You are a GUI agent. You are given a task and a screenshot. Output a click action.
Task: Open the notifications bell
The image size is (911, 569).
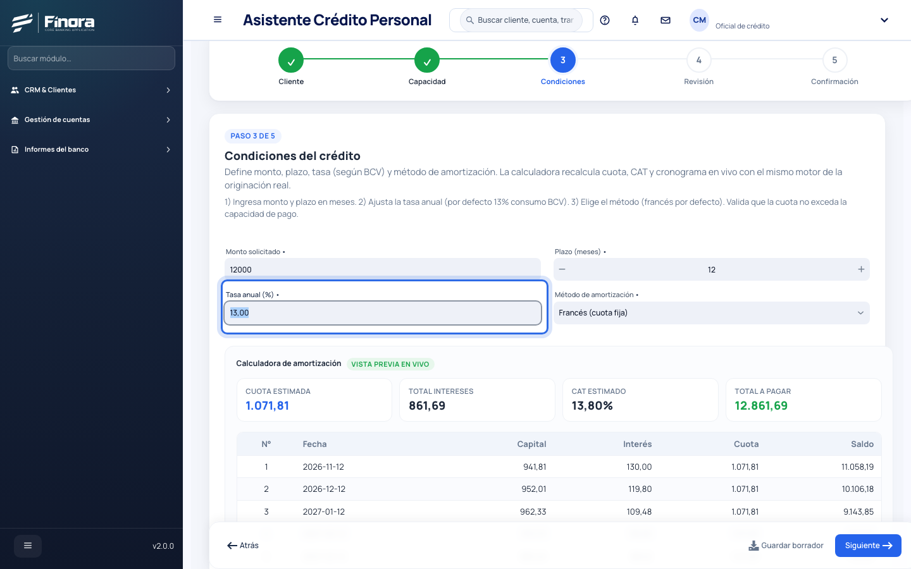click(x=635, y=20)
